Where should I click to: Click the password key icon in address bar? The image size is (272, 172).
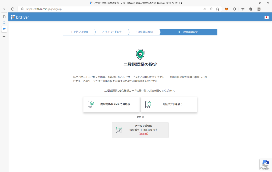coord(205,9)
